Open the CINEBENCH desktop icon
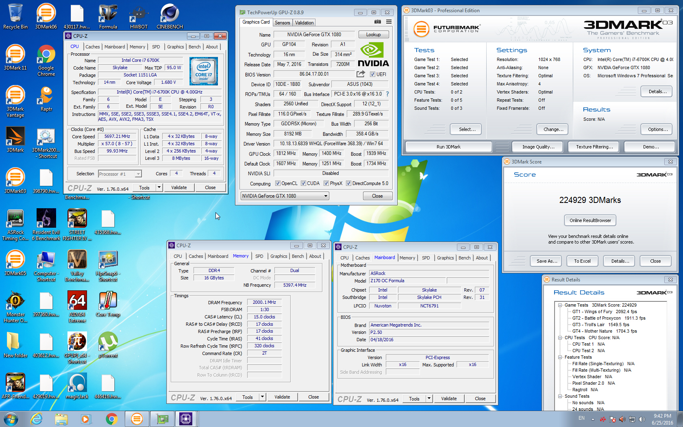This screenshot has height=427, width=683. pyautogui.click(x=170, y=16)
